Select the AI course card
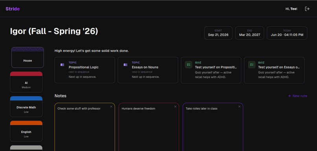This screenshot has height=151, width=317. tap(26, 82)
